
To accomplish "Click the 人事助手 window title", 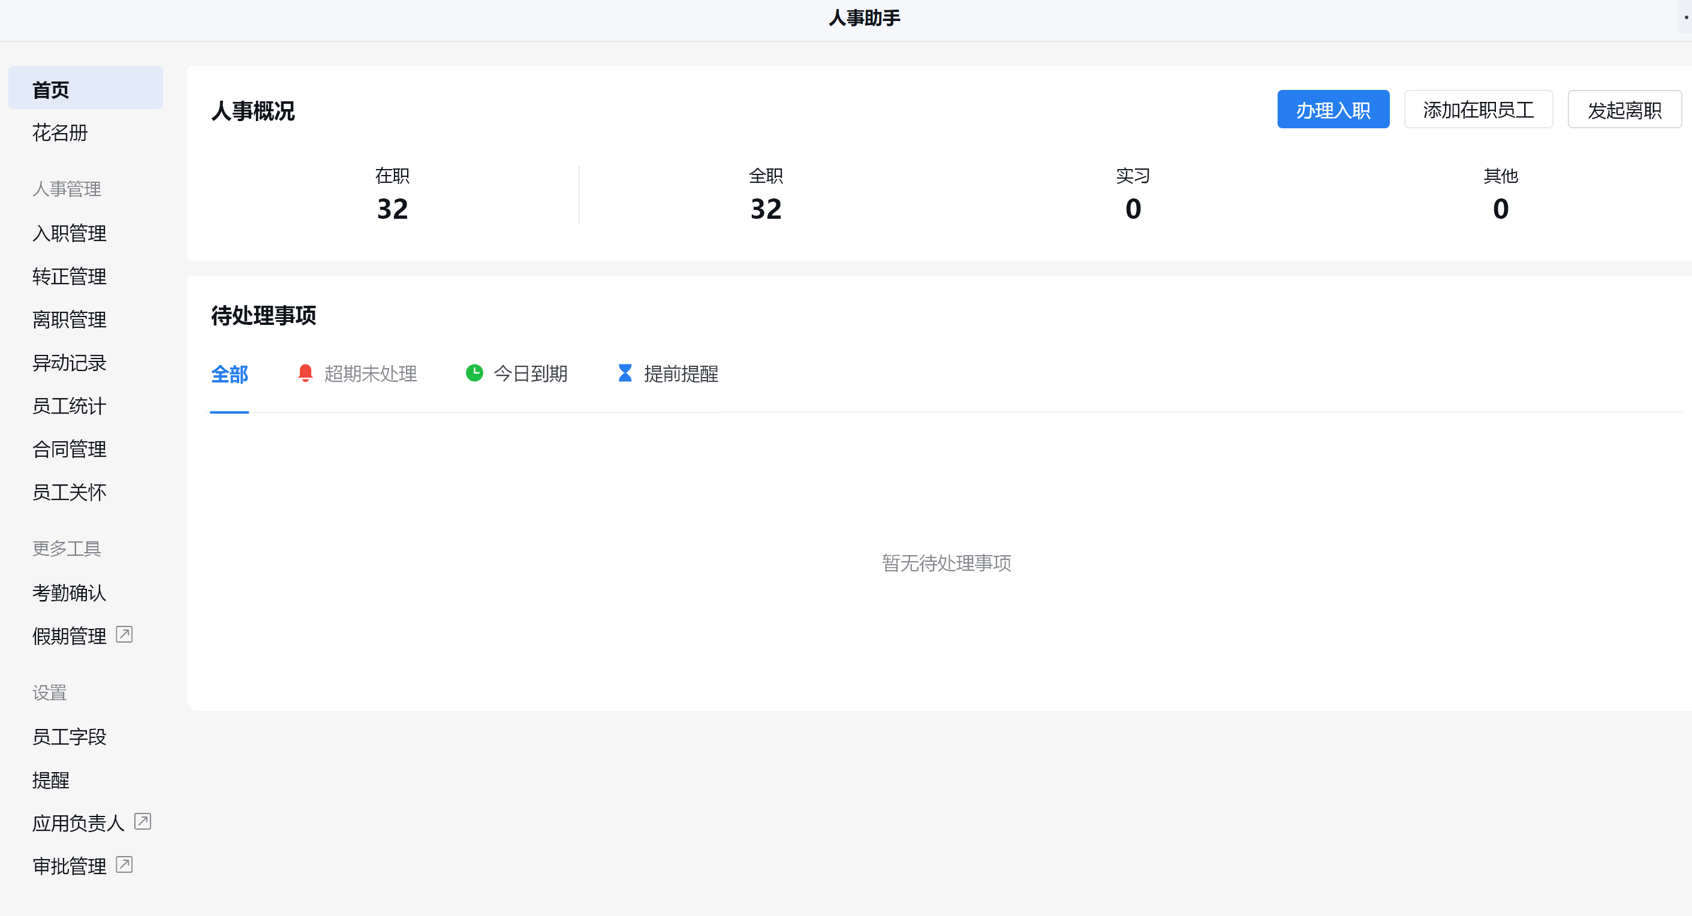I will [x=864, y=18].
